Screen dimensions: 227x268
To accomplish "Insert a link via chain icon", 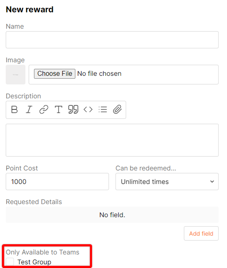I will click(x=44, y=109).
